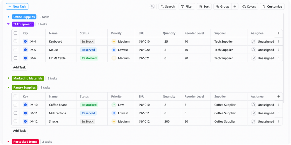This screenshot has height=145, width=291.
Task: Collapse the IT Equipment group
Action: (x=8, y=24)
